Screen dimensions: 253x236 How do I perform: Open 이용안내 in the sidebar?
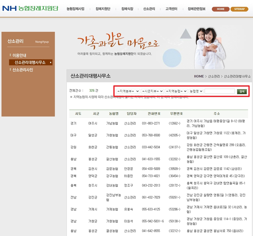coord(19,55)
